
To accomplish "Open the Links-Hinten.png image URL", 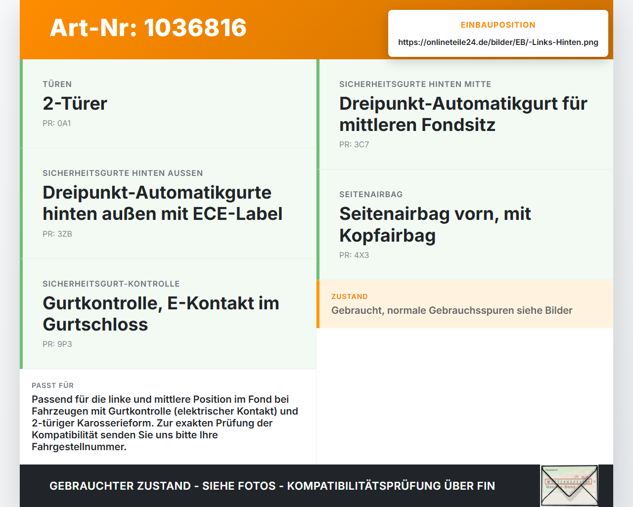I will pyautogui.click(x=498, y=42).
